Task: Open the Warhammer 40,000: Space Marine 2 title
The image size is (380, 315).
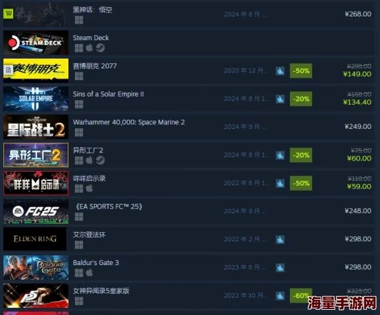Action: pos(129,122)
